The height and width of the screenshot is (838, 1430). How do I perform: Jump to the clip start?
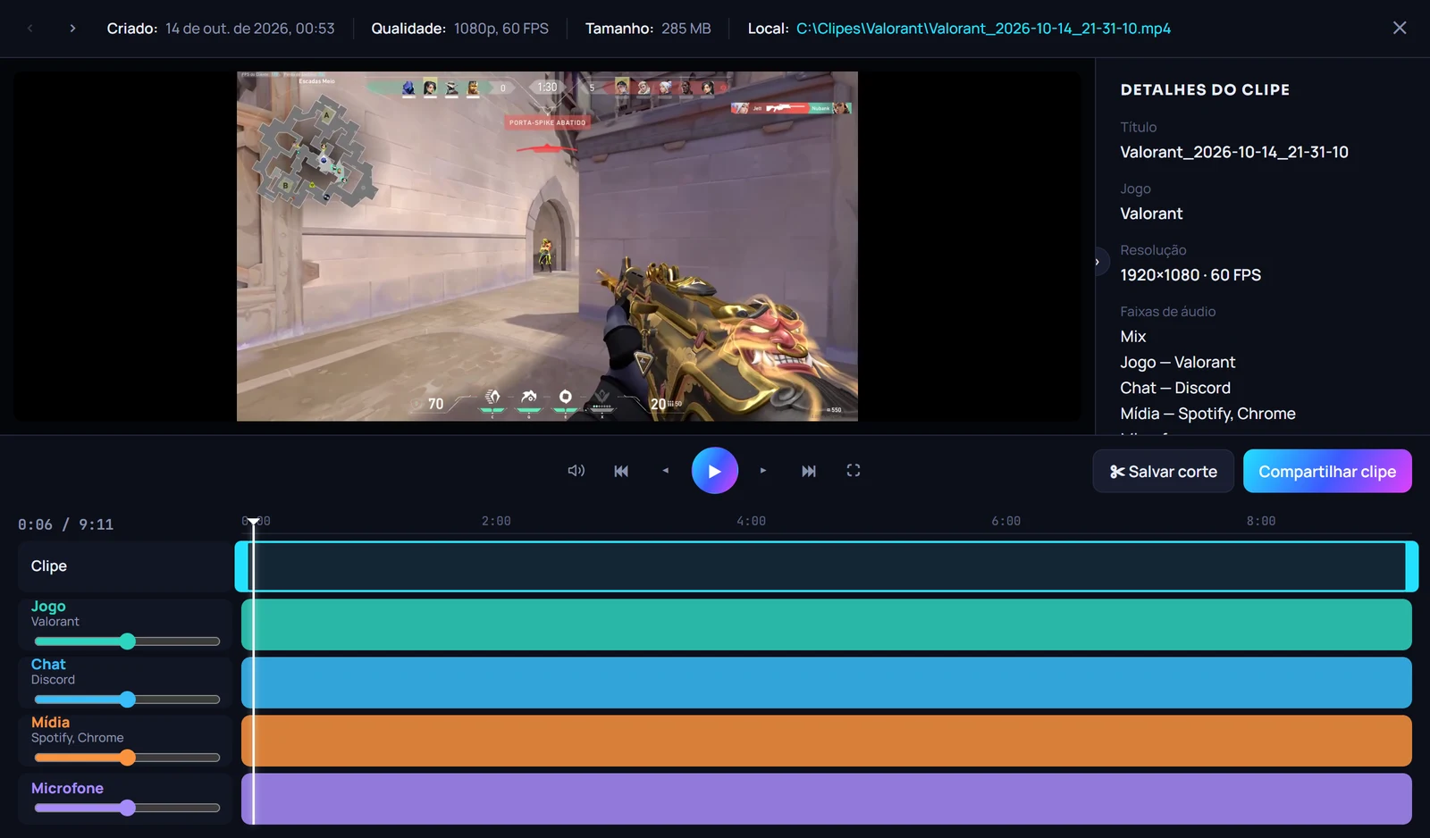(x=621, y=471)
